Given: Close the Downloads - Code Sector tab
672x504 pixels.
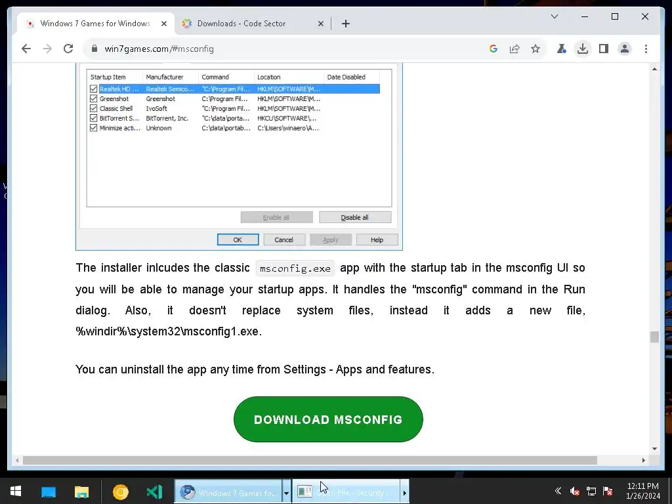Looking at the screenshot, I should [320, 24].
